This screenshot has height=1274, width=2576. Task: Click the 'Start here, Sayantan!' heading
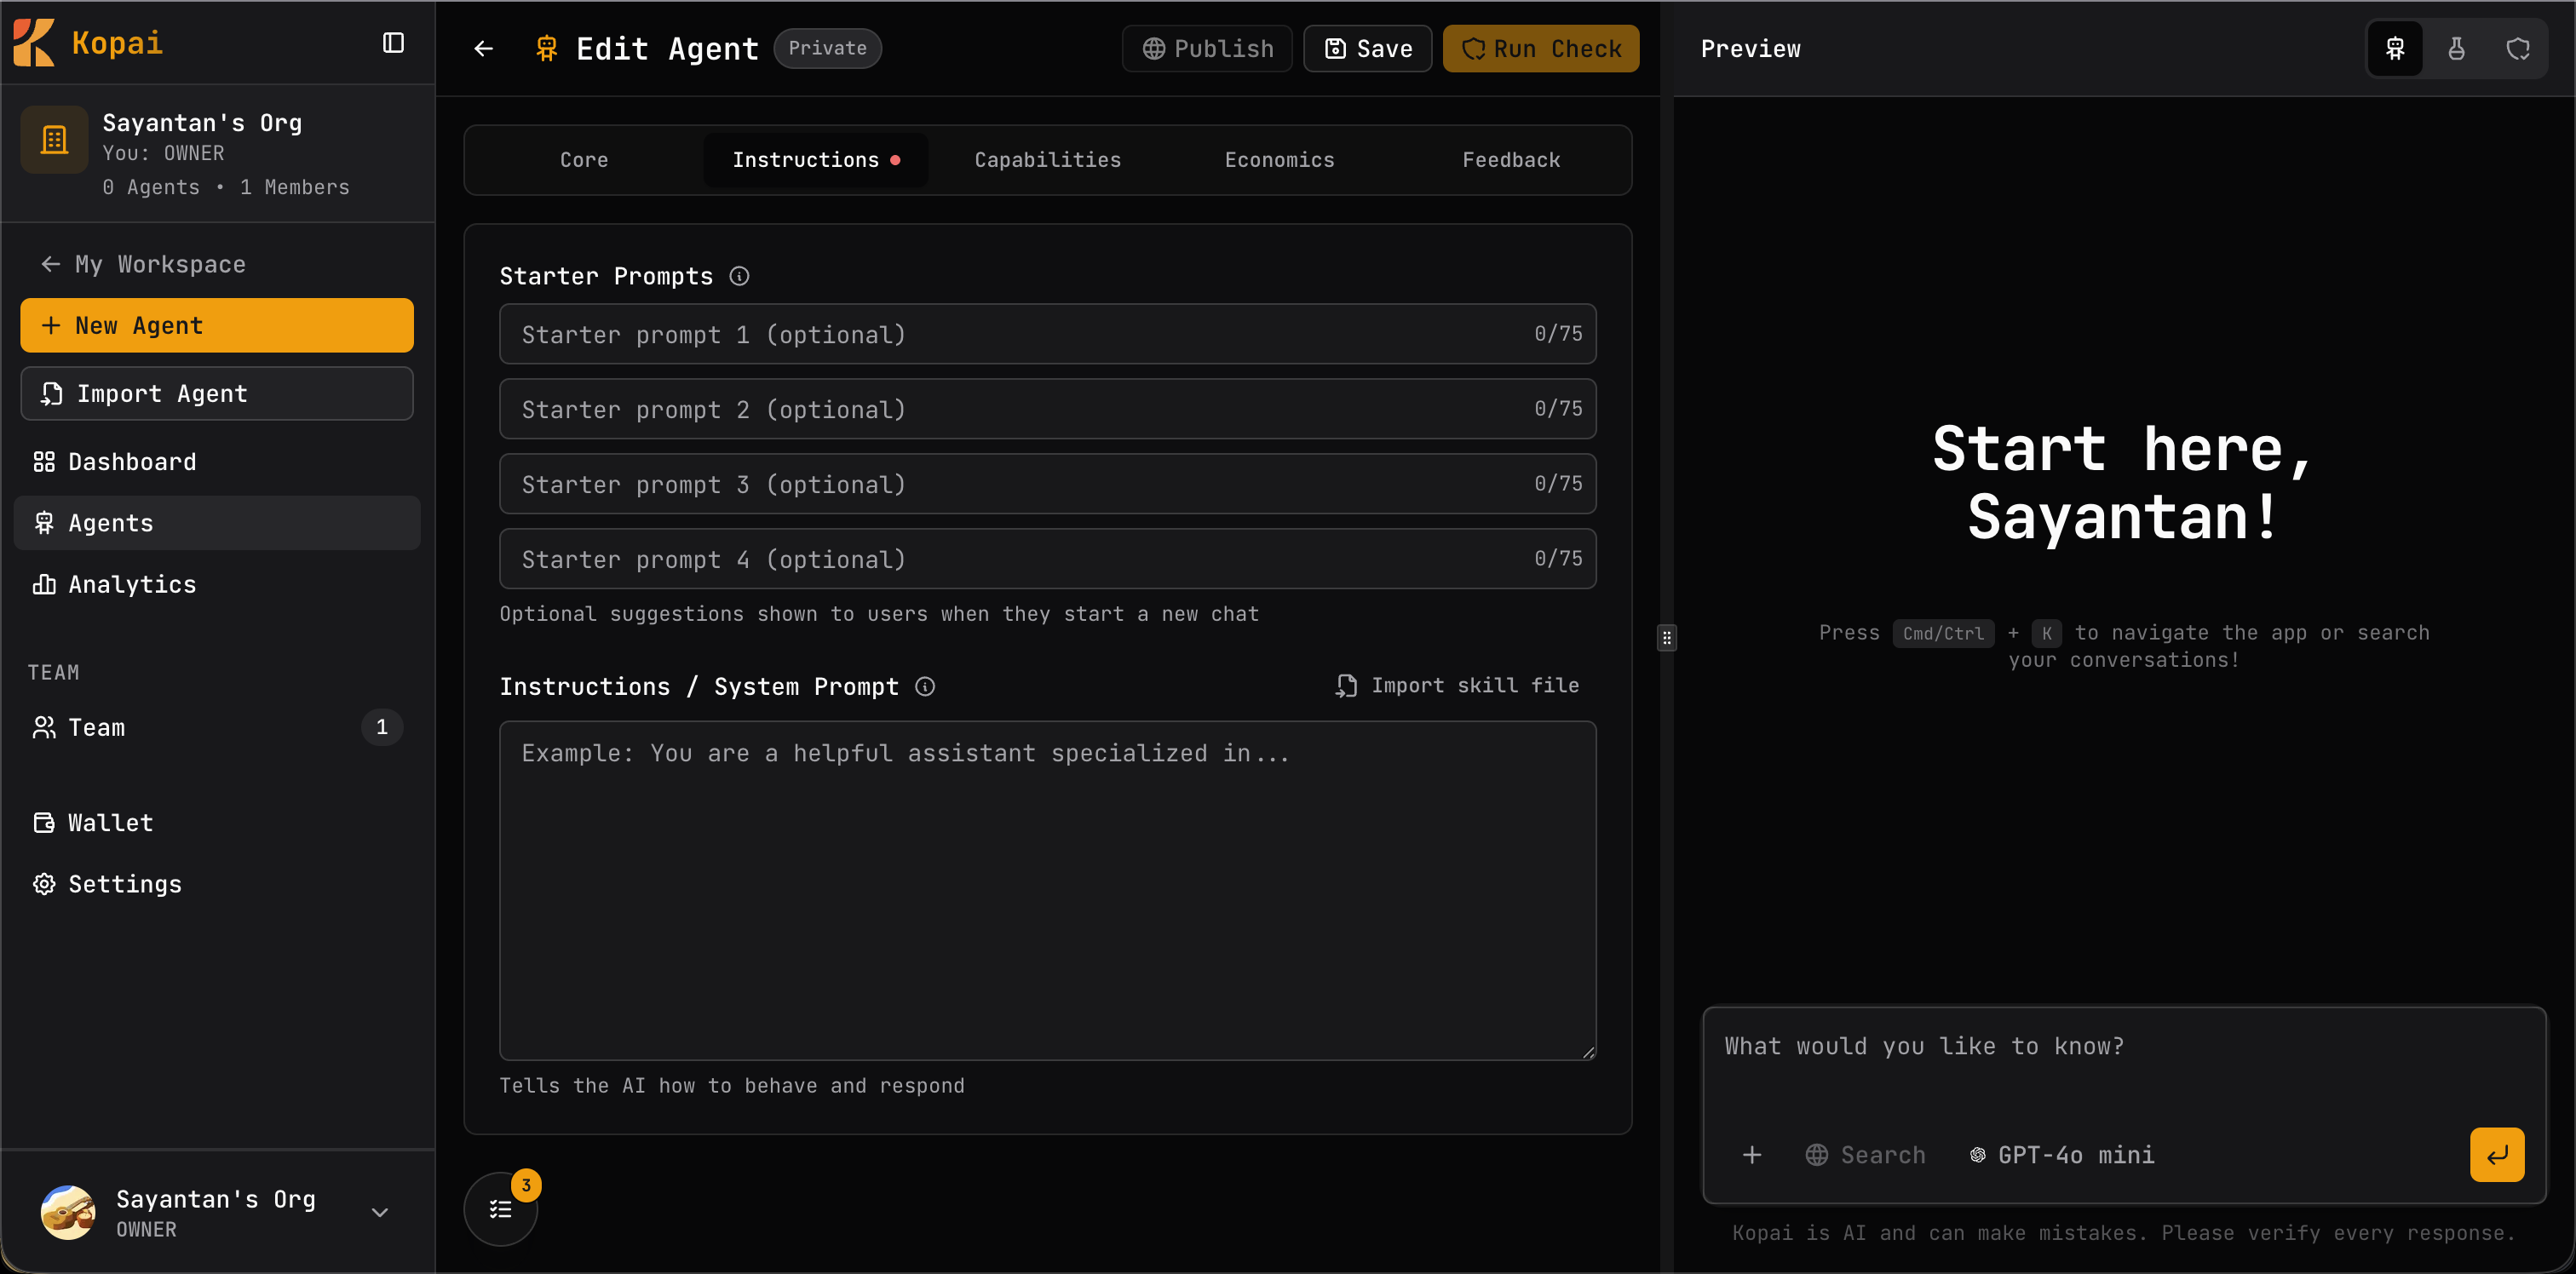(x=2123, y=483)
